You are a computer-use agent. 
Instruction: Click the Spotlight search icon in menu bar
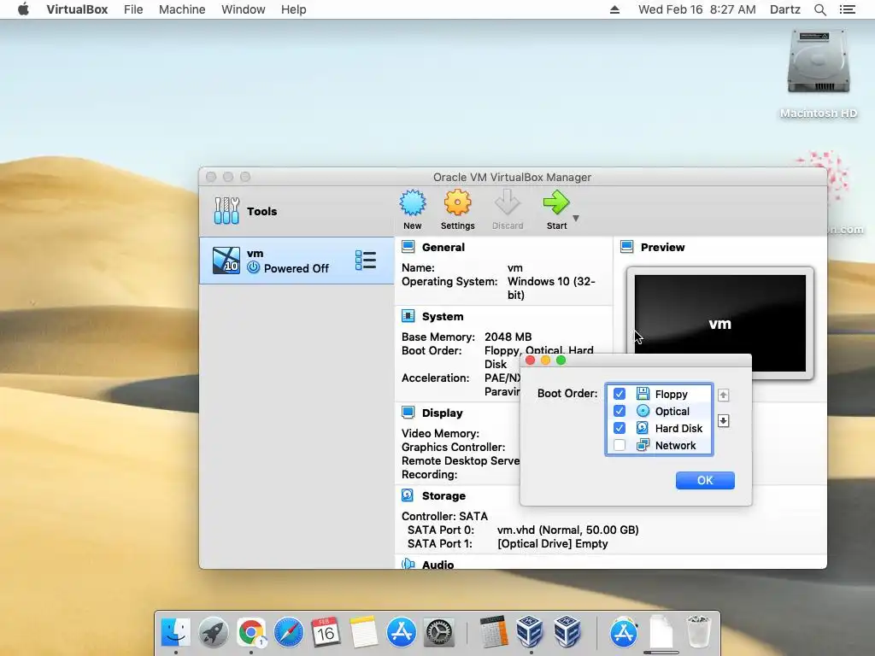coord(819,9)
